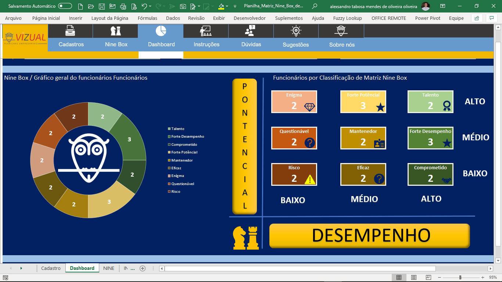Click the DESEMPENHO yellow button
This screenshot has width=502, height=282.
(369, 235)
